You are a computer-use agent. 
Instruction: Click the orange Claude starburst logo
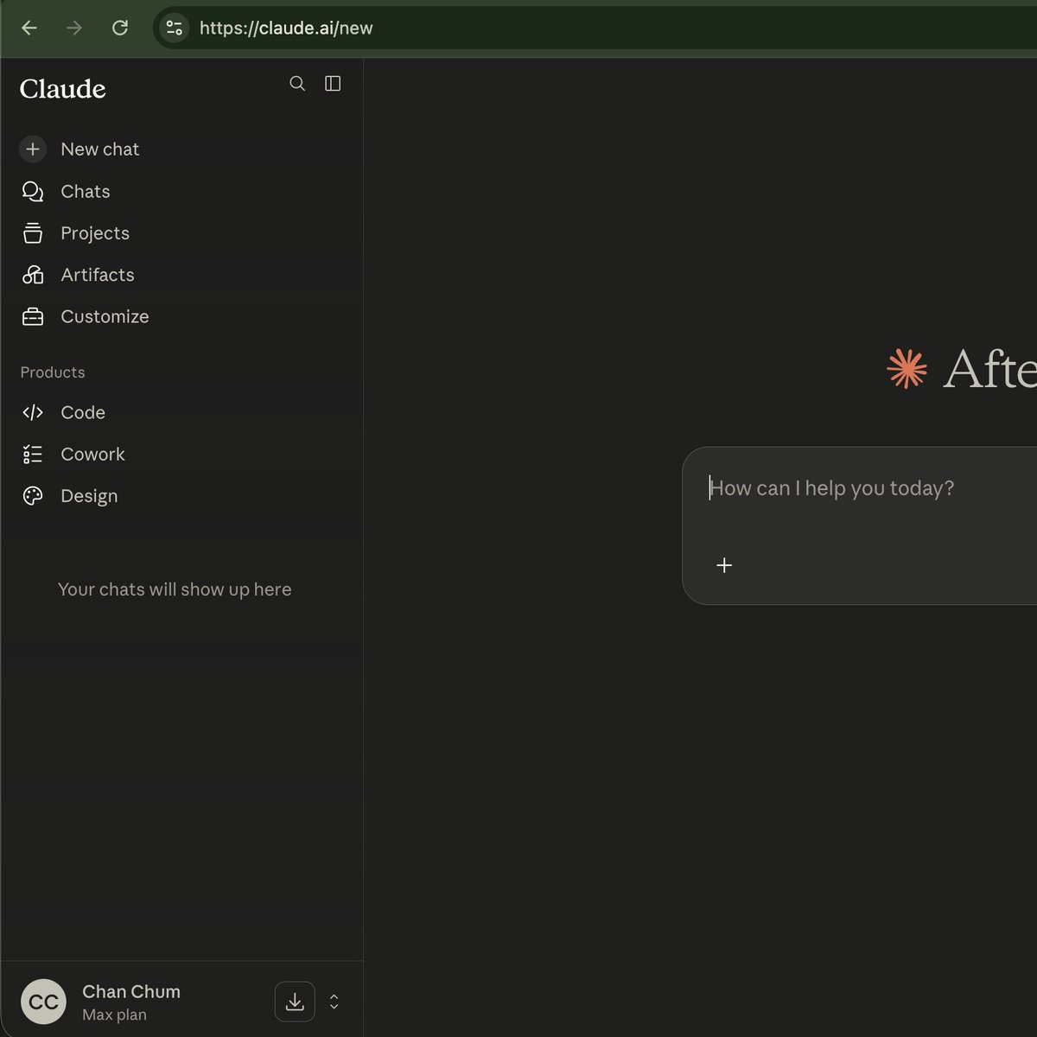coord(907,369)
